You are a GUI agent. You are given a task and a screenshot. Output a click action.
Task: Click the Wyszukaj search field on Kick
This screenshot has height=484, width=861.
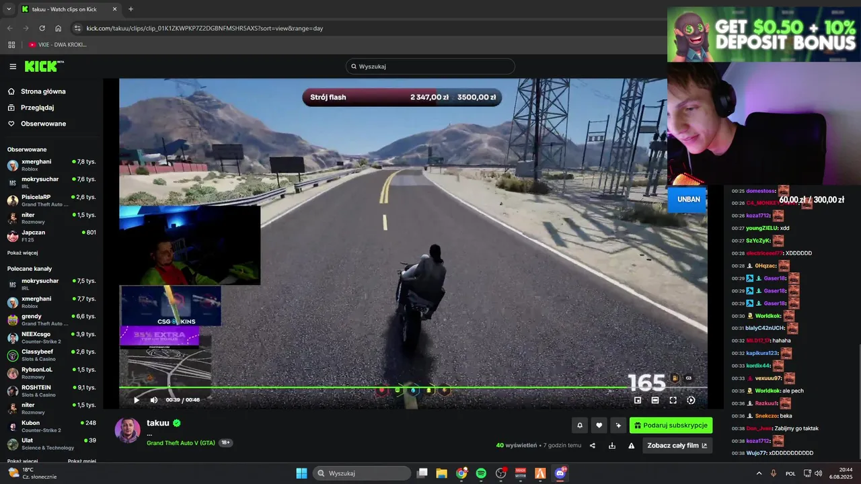coord(430,67)
